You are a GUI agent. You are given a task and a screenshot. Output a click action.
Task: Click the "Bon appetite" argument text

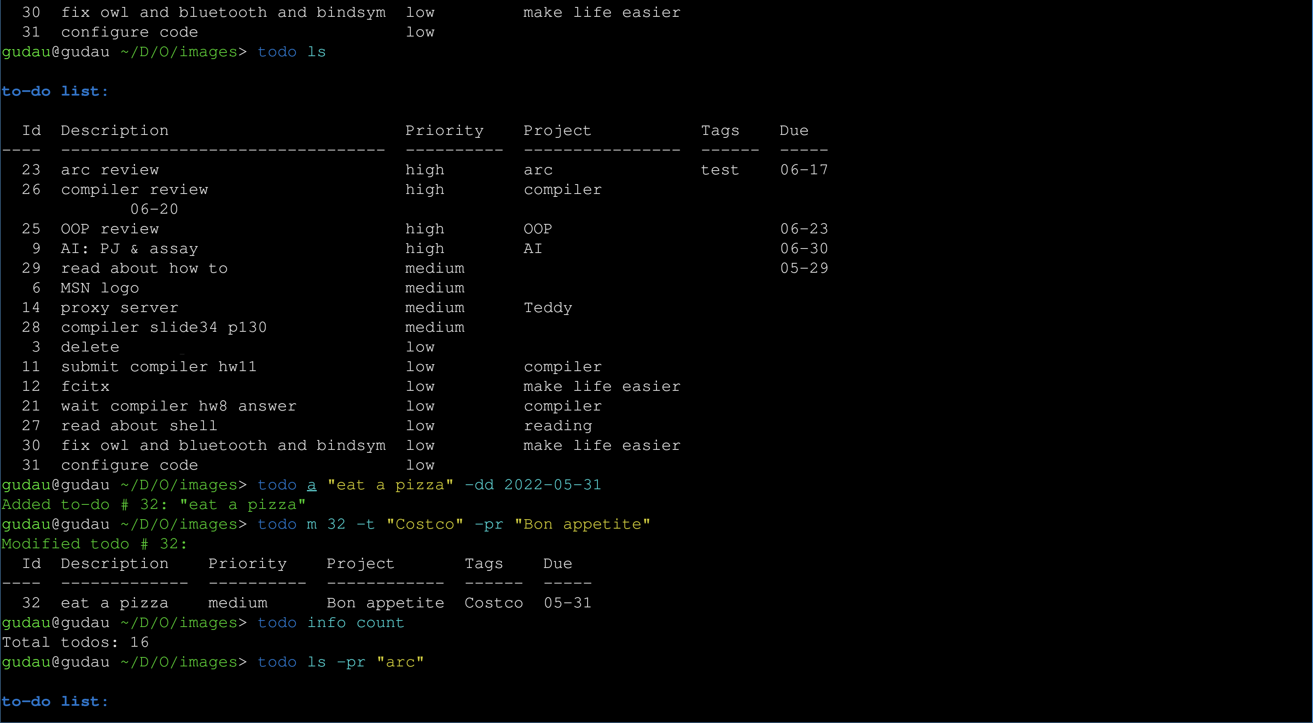pyautogui.click(x=582, y=524)
